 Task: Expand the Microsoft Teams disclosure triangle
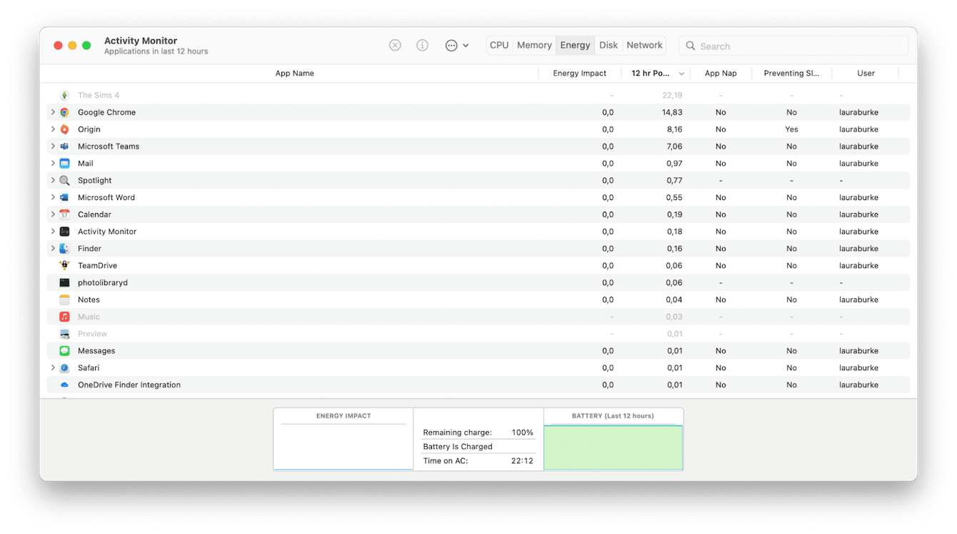tap(53, 146)
